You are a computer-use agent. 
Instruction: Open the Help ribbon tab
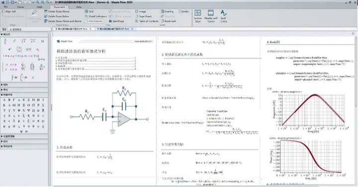tap(79, 7)
